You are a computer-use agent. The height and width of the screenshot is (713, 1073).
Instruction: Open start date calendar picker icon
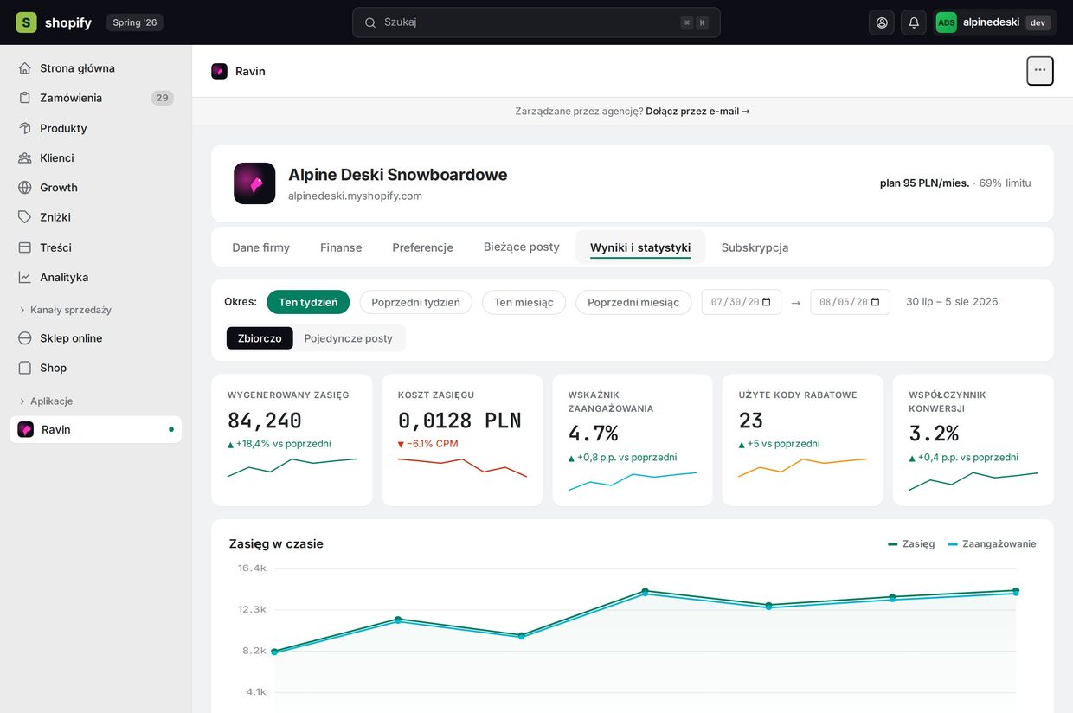pyautogui.click(x=767, y=302)
